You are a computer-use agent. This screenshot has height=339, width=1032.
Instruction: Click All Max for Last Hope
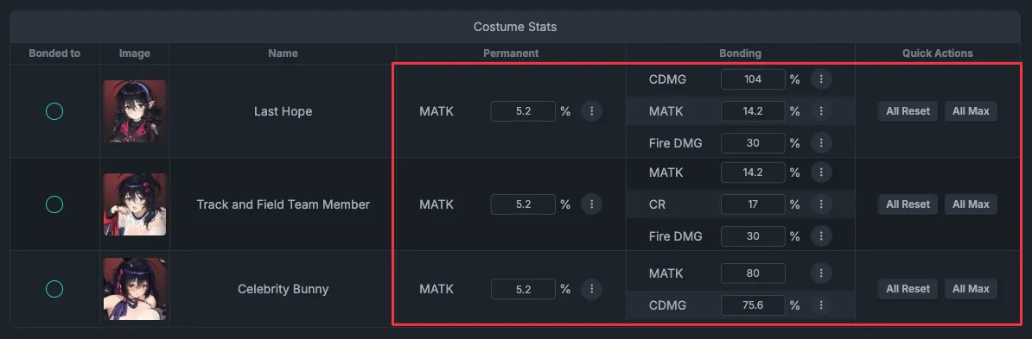pos(971,111)
